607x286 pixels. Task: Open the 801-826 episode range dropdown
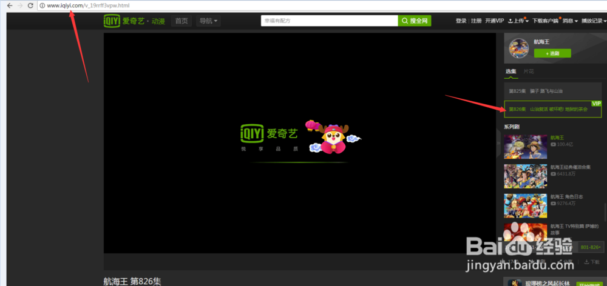591,247
